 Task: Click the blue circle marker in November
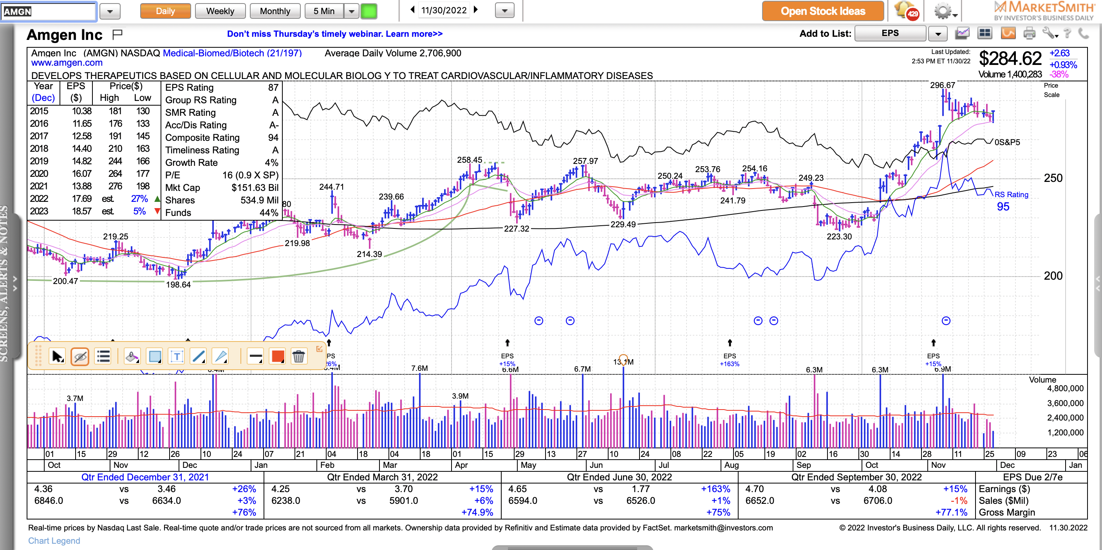click(946, 320)
